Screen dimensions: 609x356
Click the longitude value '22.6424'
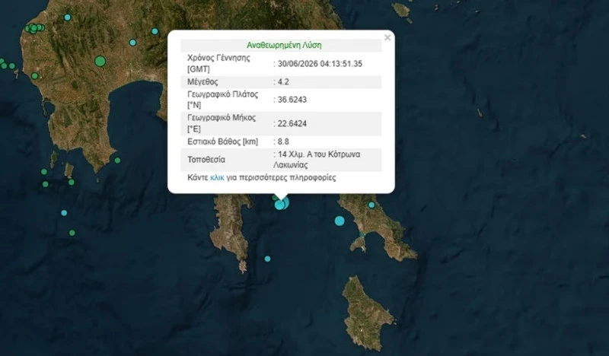(292, 124)
